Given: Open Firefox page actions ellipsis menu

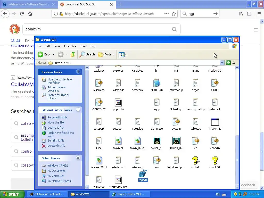Looking at the screenshot, I should [166, 14].
